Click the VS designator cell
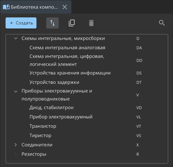The height and width of the screenshot is (167, 173). click(x=139, y=136)
